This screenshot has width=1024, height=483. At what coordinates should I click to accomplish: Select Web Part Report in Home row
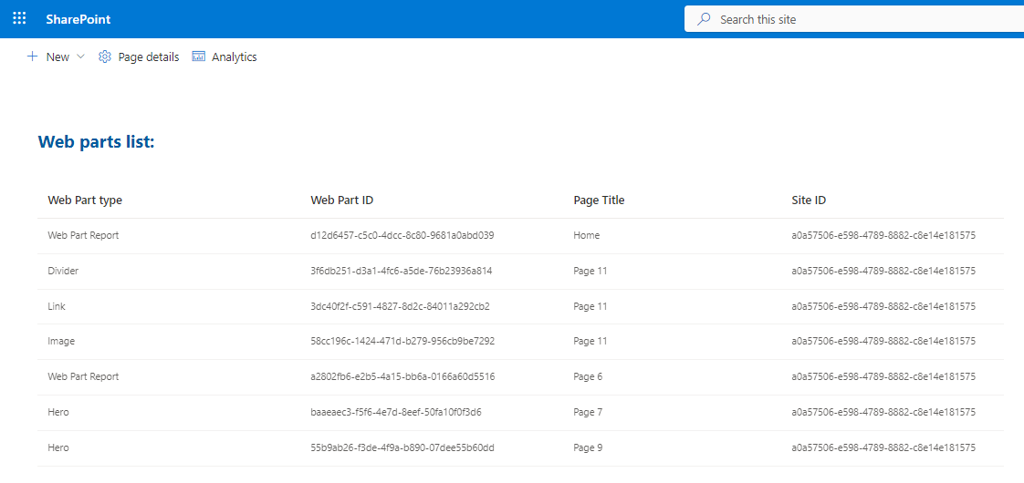click(84, 235)
